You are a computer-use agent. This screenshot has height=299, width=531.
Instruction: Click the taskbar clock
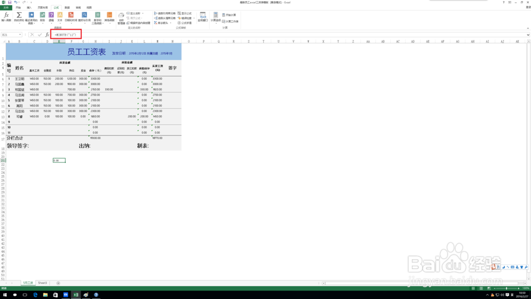tap(522, 295)
